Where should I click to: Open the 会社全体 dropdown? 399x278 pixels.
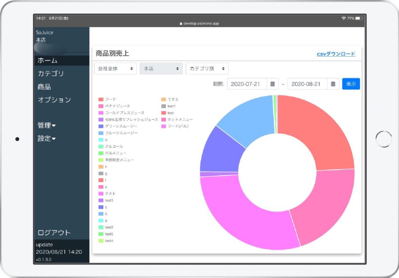coord(116,69)
